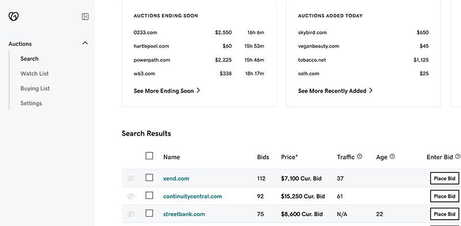Click the $15,250 Cur. Bid price
This screenshot has height=226, width=461.
click(x=303, y=196)
